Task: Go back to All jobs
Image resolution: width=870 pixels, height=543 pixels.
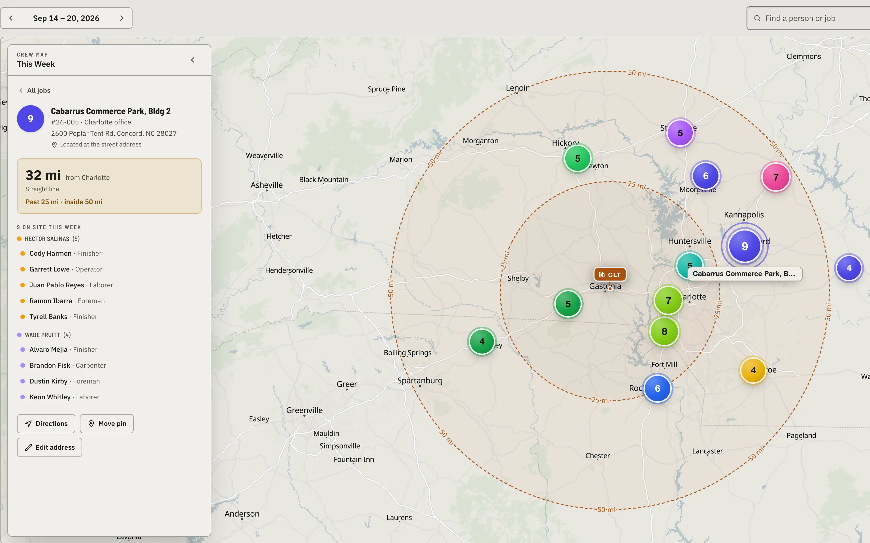Action: tap(35, 90)
